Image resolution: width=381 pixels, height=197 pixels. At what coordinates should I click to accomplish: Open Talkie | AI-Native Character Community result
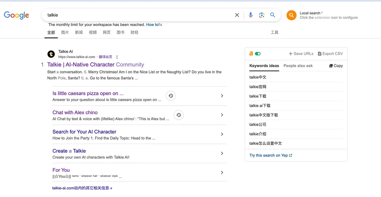click(x=95, y=65)
